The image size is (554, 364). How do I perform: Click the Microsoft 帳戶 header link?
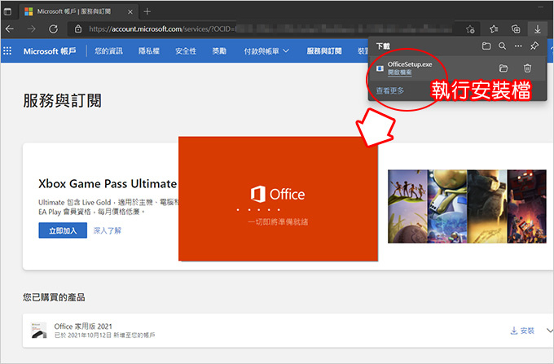coord(50,51)
